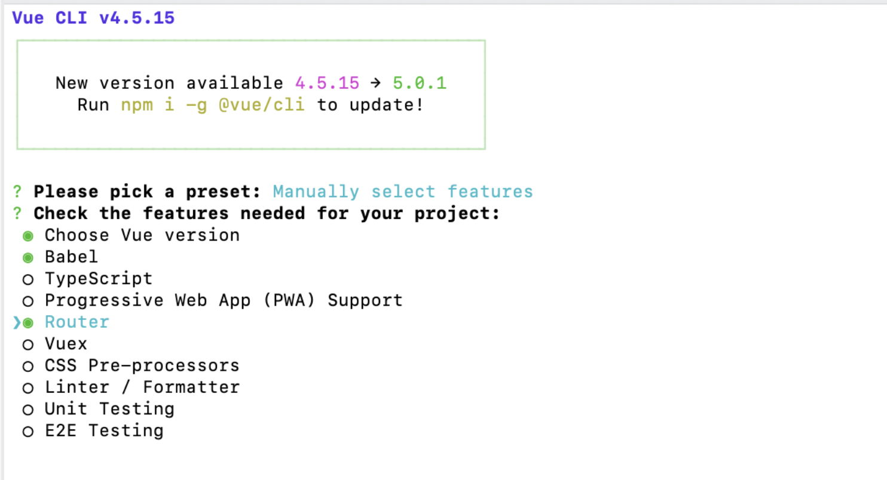Check the CSS Pre-processors circle
Screen dimensions: 887x480
[28, 366]
